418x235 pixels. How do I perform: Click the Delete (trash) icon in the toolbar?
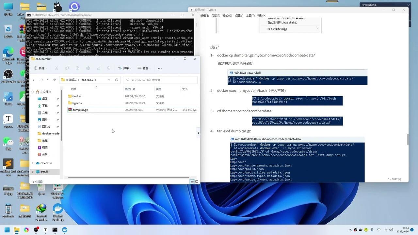click(109, 68)
